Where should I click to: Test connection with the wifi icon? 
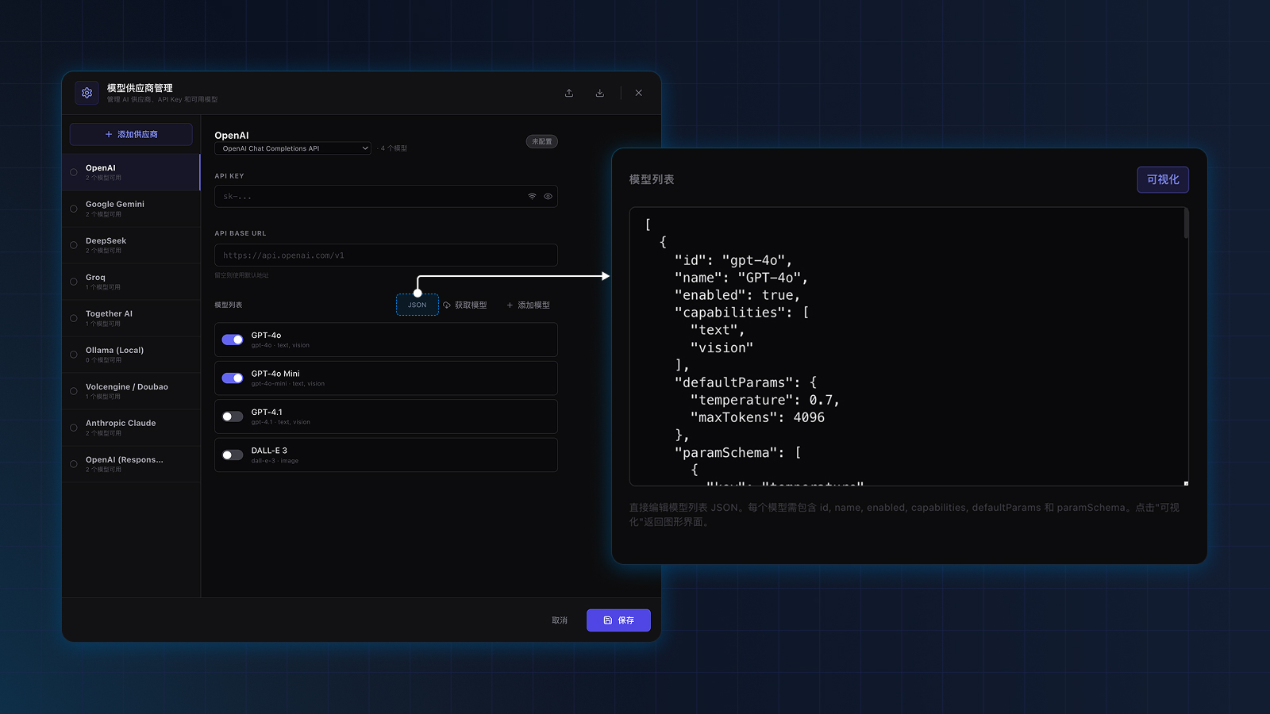click(x=533, y=196)
